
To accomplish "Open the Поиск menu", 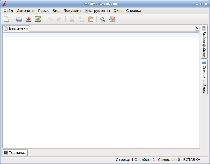I will point(43,11).
